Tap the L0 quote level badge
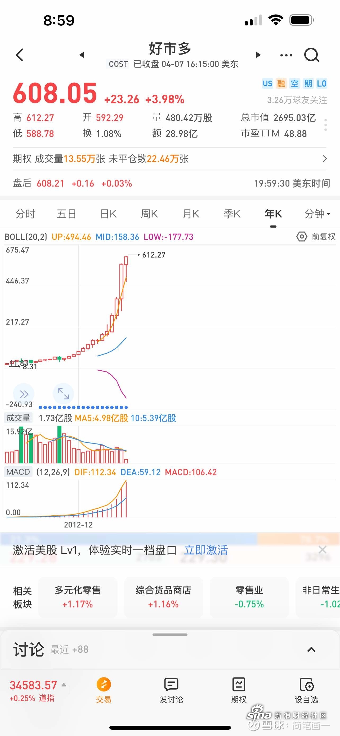This screenshot has width=340, height=736. coord(321,83)
